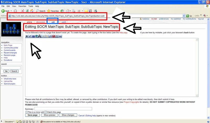Click the green Go button by address bar
210x123 pixels.
(x=189, y=16)
